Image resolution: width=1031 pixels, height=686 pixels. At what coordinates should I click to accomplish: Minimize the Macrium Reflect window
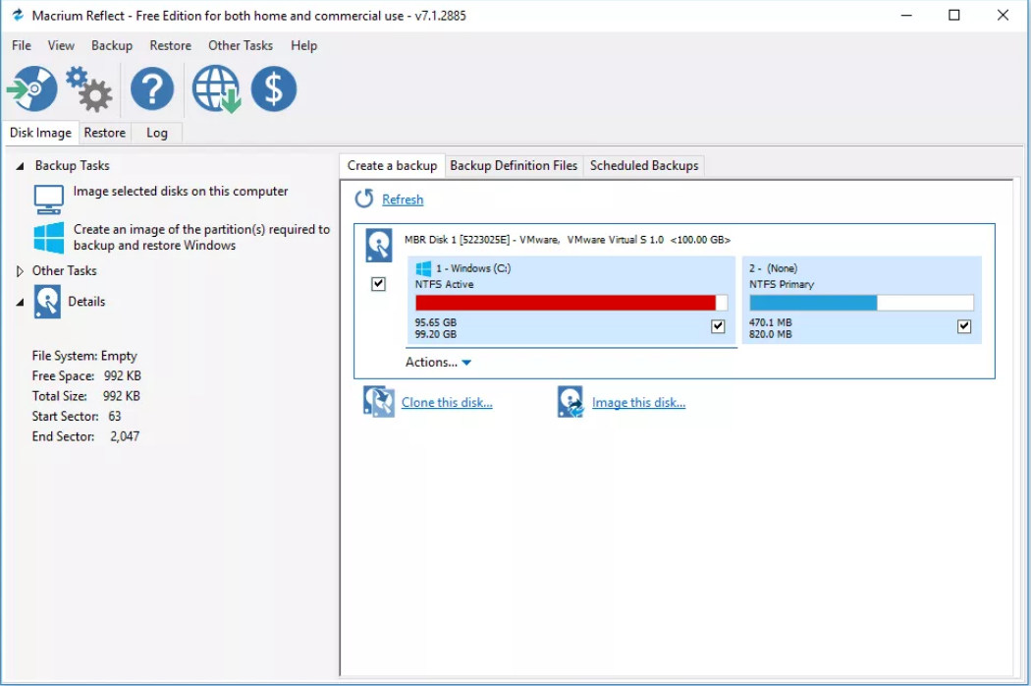click(906, 15)
